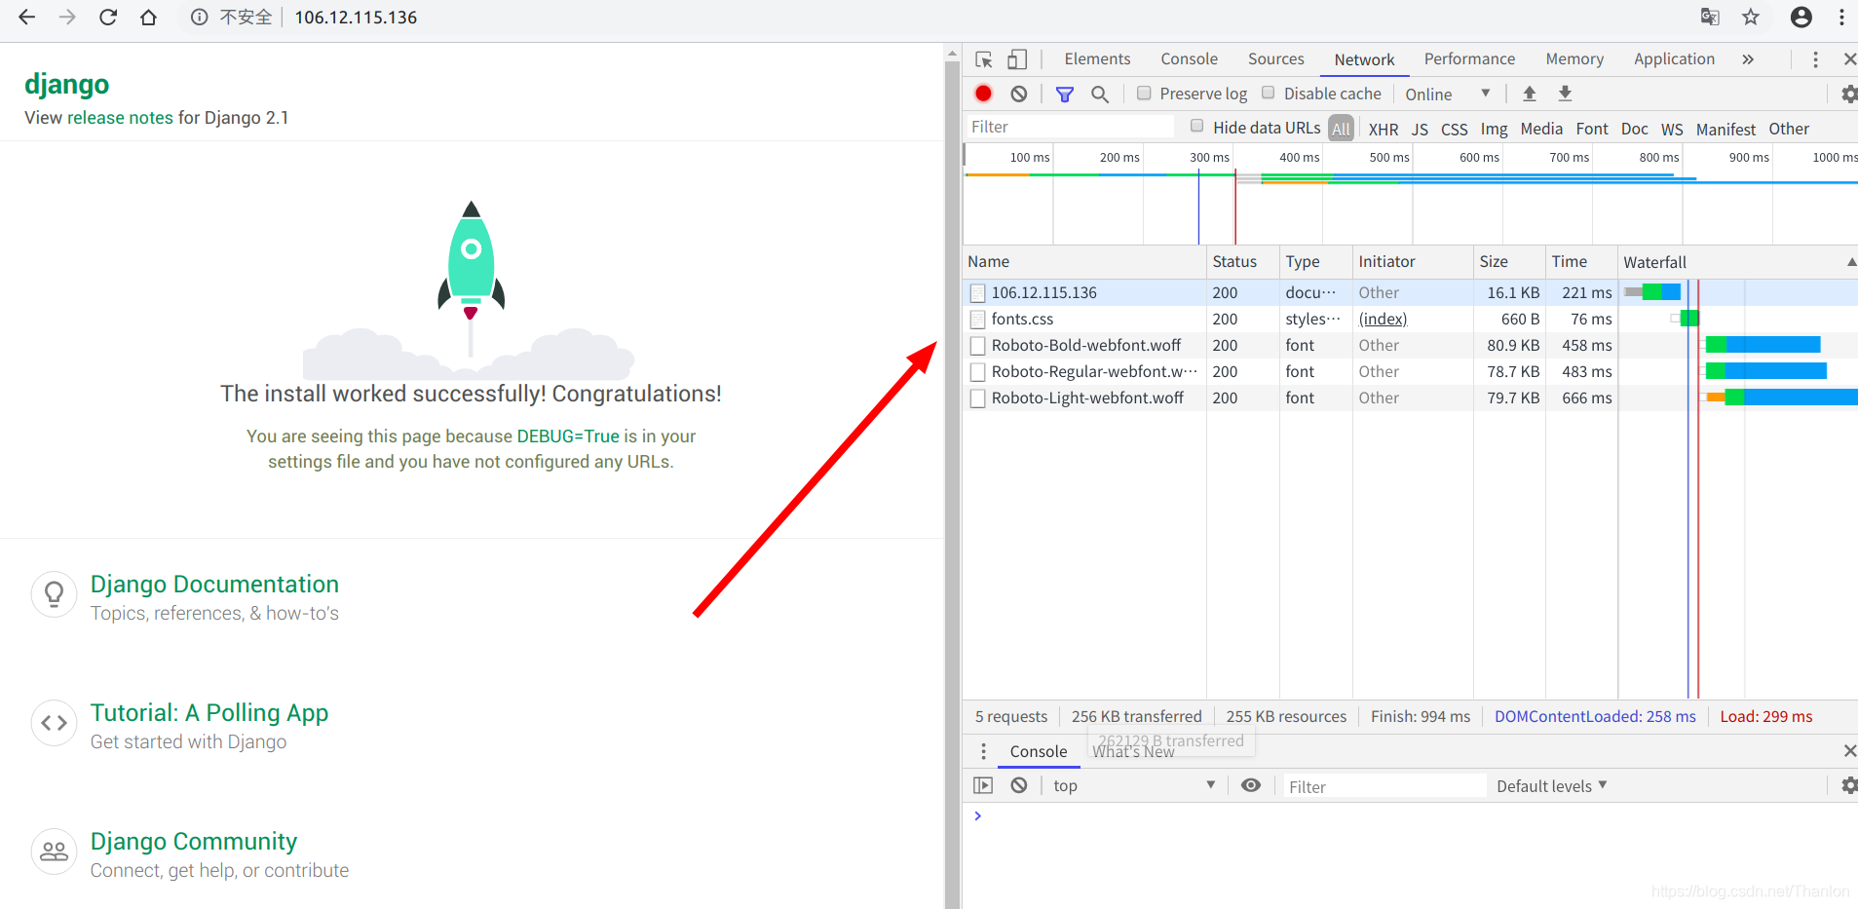Create live expression with eye icon

coord(1251,785)
